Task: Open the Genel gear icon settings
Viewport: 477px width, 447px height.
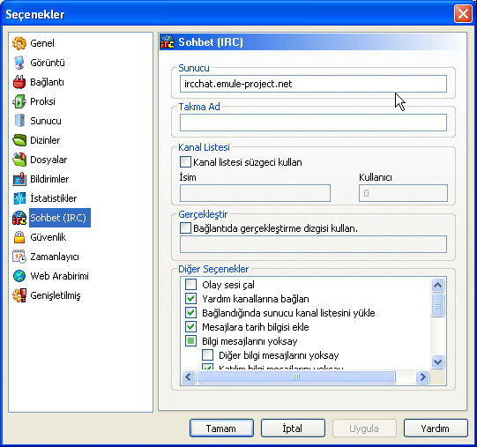Action: pyautogui.click(x=19, y=43)
